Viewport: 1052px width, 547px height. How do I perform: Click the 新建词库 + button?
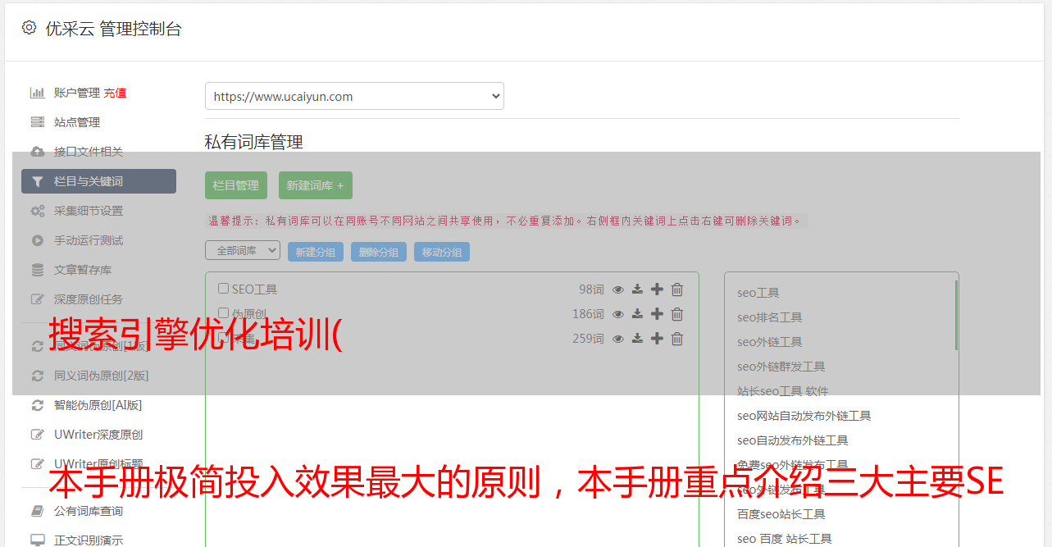[x=316, y=185]
